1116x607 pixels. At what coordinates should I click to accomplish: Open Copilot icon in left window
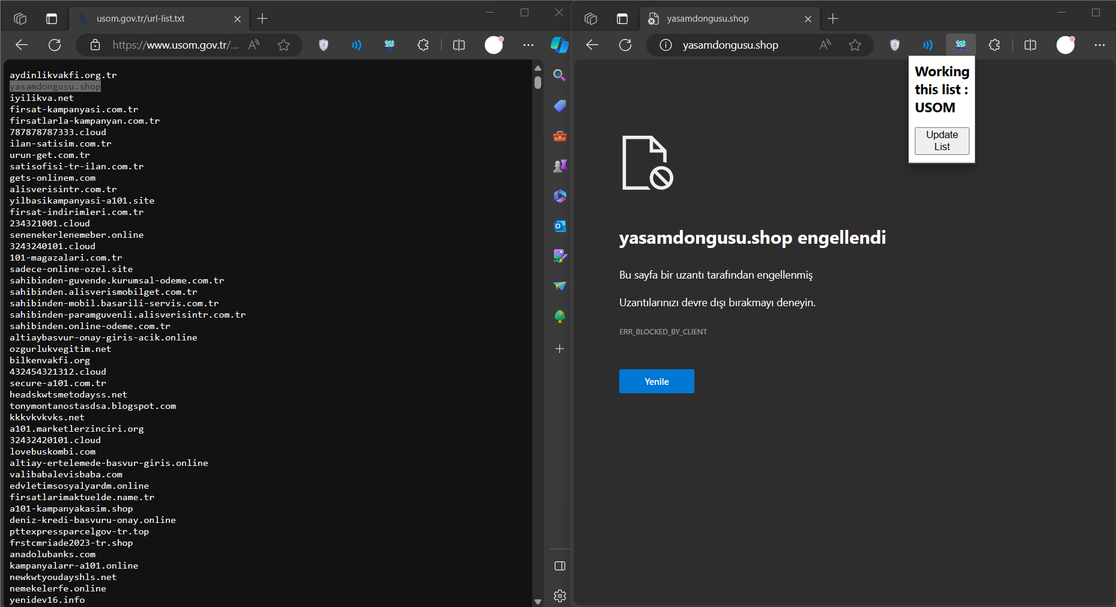coord(559,45)
